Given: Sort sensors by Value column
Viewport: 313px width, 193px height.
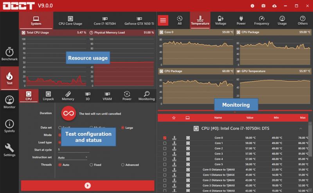Looking at the screenshot, I should [x=250, y=118].
